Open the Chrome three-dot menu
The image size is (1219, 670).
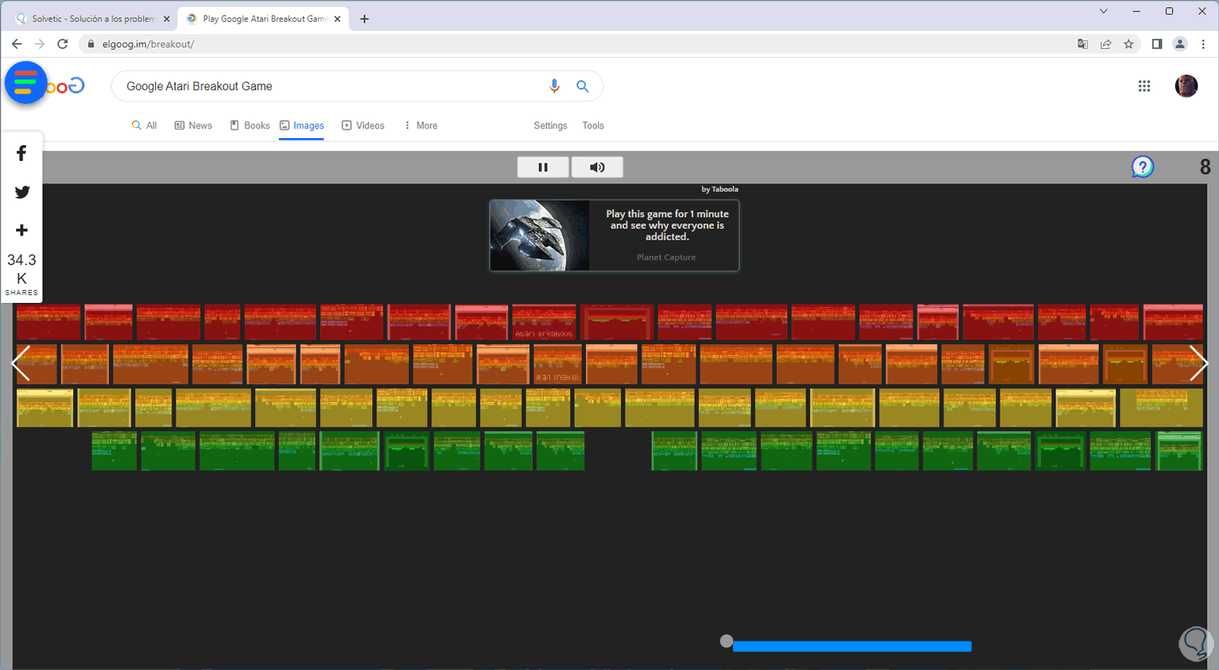click(1204, 44)
